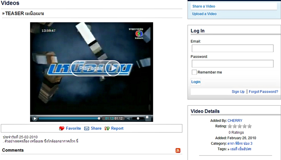This screenshot has width=281, height=160.
Task: Click the Comments heading
Action: tap(13, 150)
